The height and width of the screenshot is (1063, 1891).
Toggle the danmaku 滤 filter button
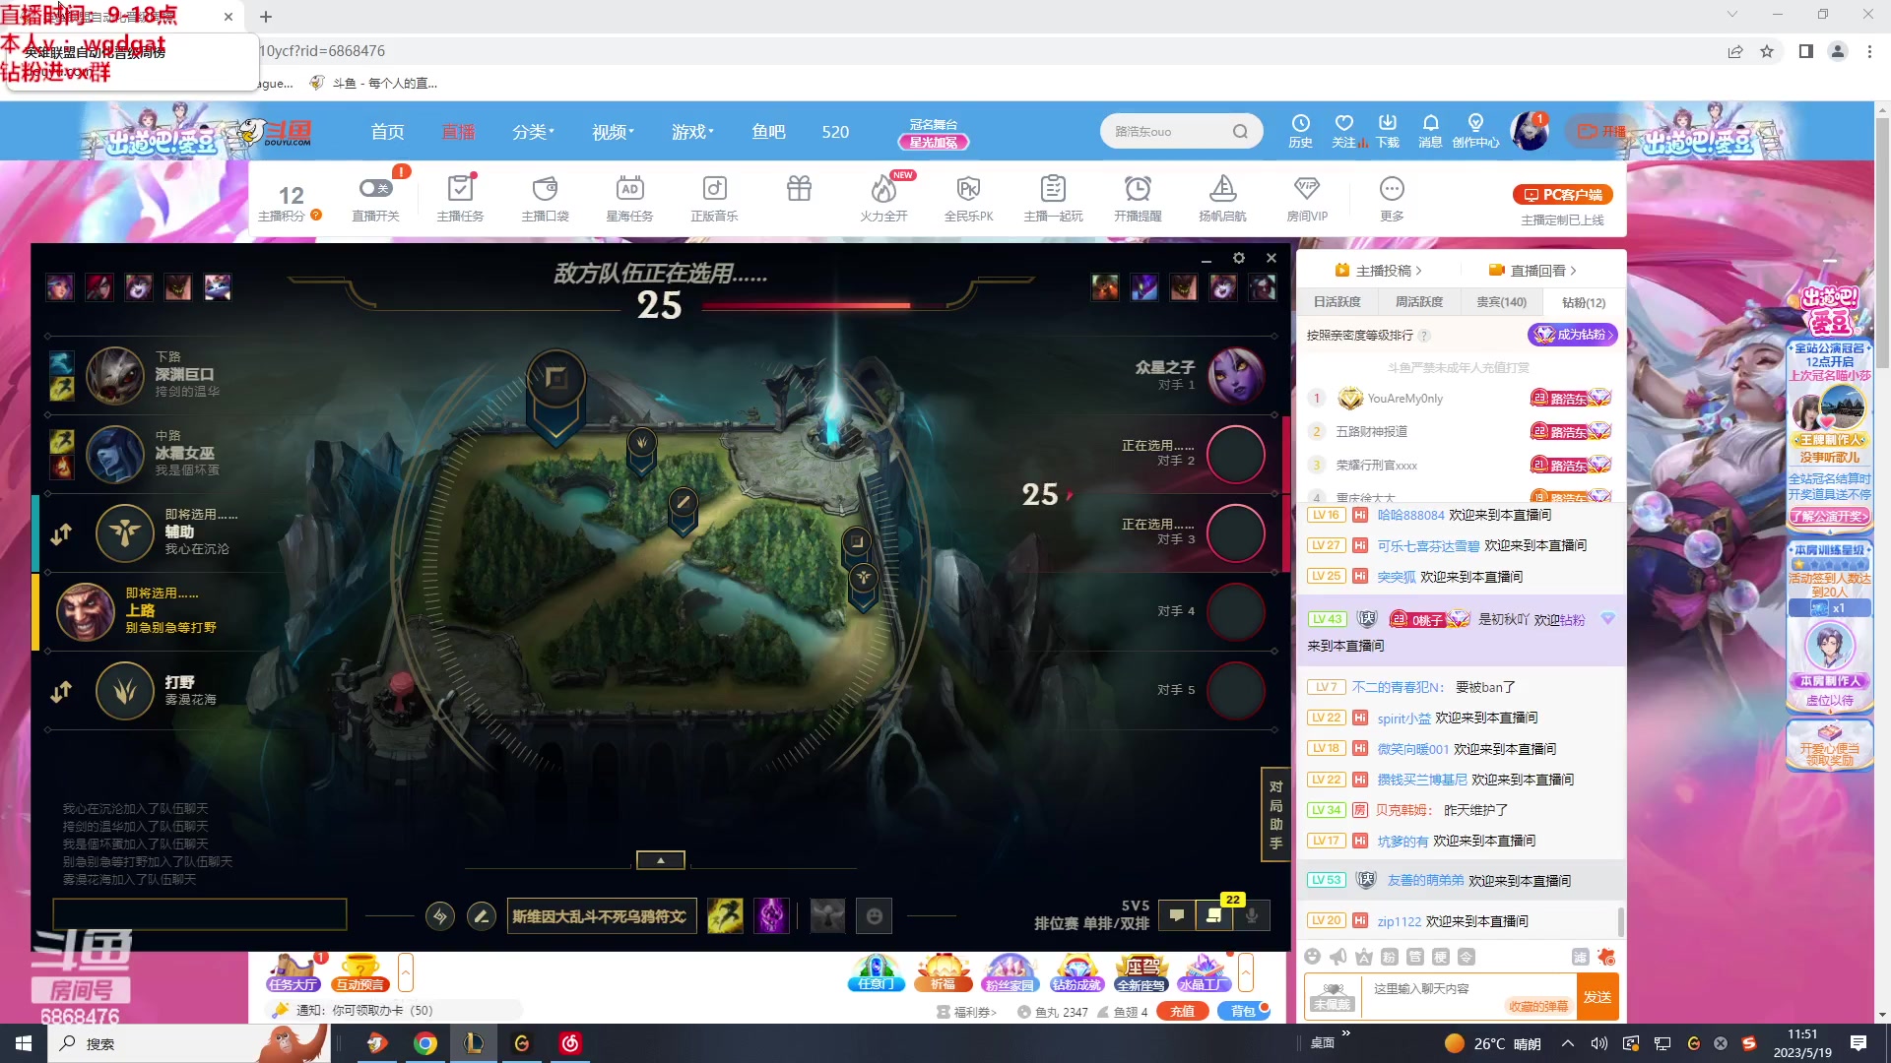tap(1580, 957)
